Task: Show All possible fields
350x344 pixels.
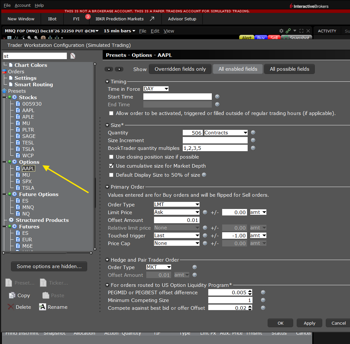Action: pos(290,69)
